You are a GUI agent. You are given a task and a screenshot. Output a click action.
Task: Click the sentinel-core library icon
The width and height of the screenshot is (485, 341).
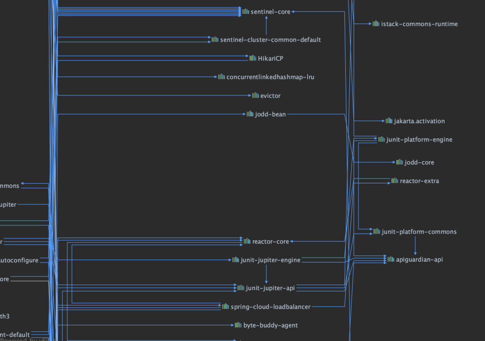pos(246,11)
